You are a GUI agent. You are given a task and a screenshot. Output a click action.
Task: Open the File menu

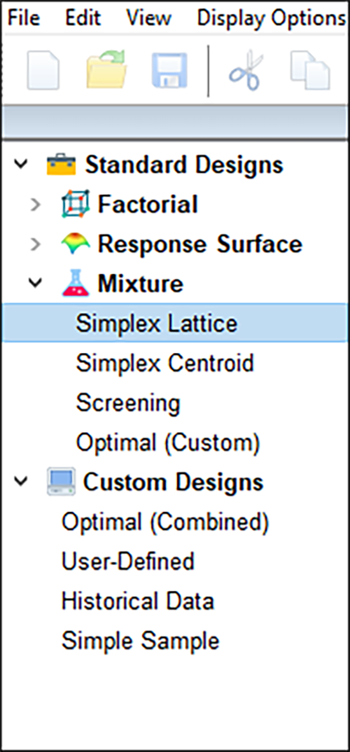pyautogui.click(x=24, y=18)
